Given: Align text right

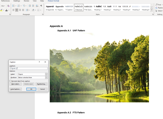Looking at the screenshot, I should click(x=20, y=10).
